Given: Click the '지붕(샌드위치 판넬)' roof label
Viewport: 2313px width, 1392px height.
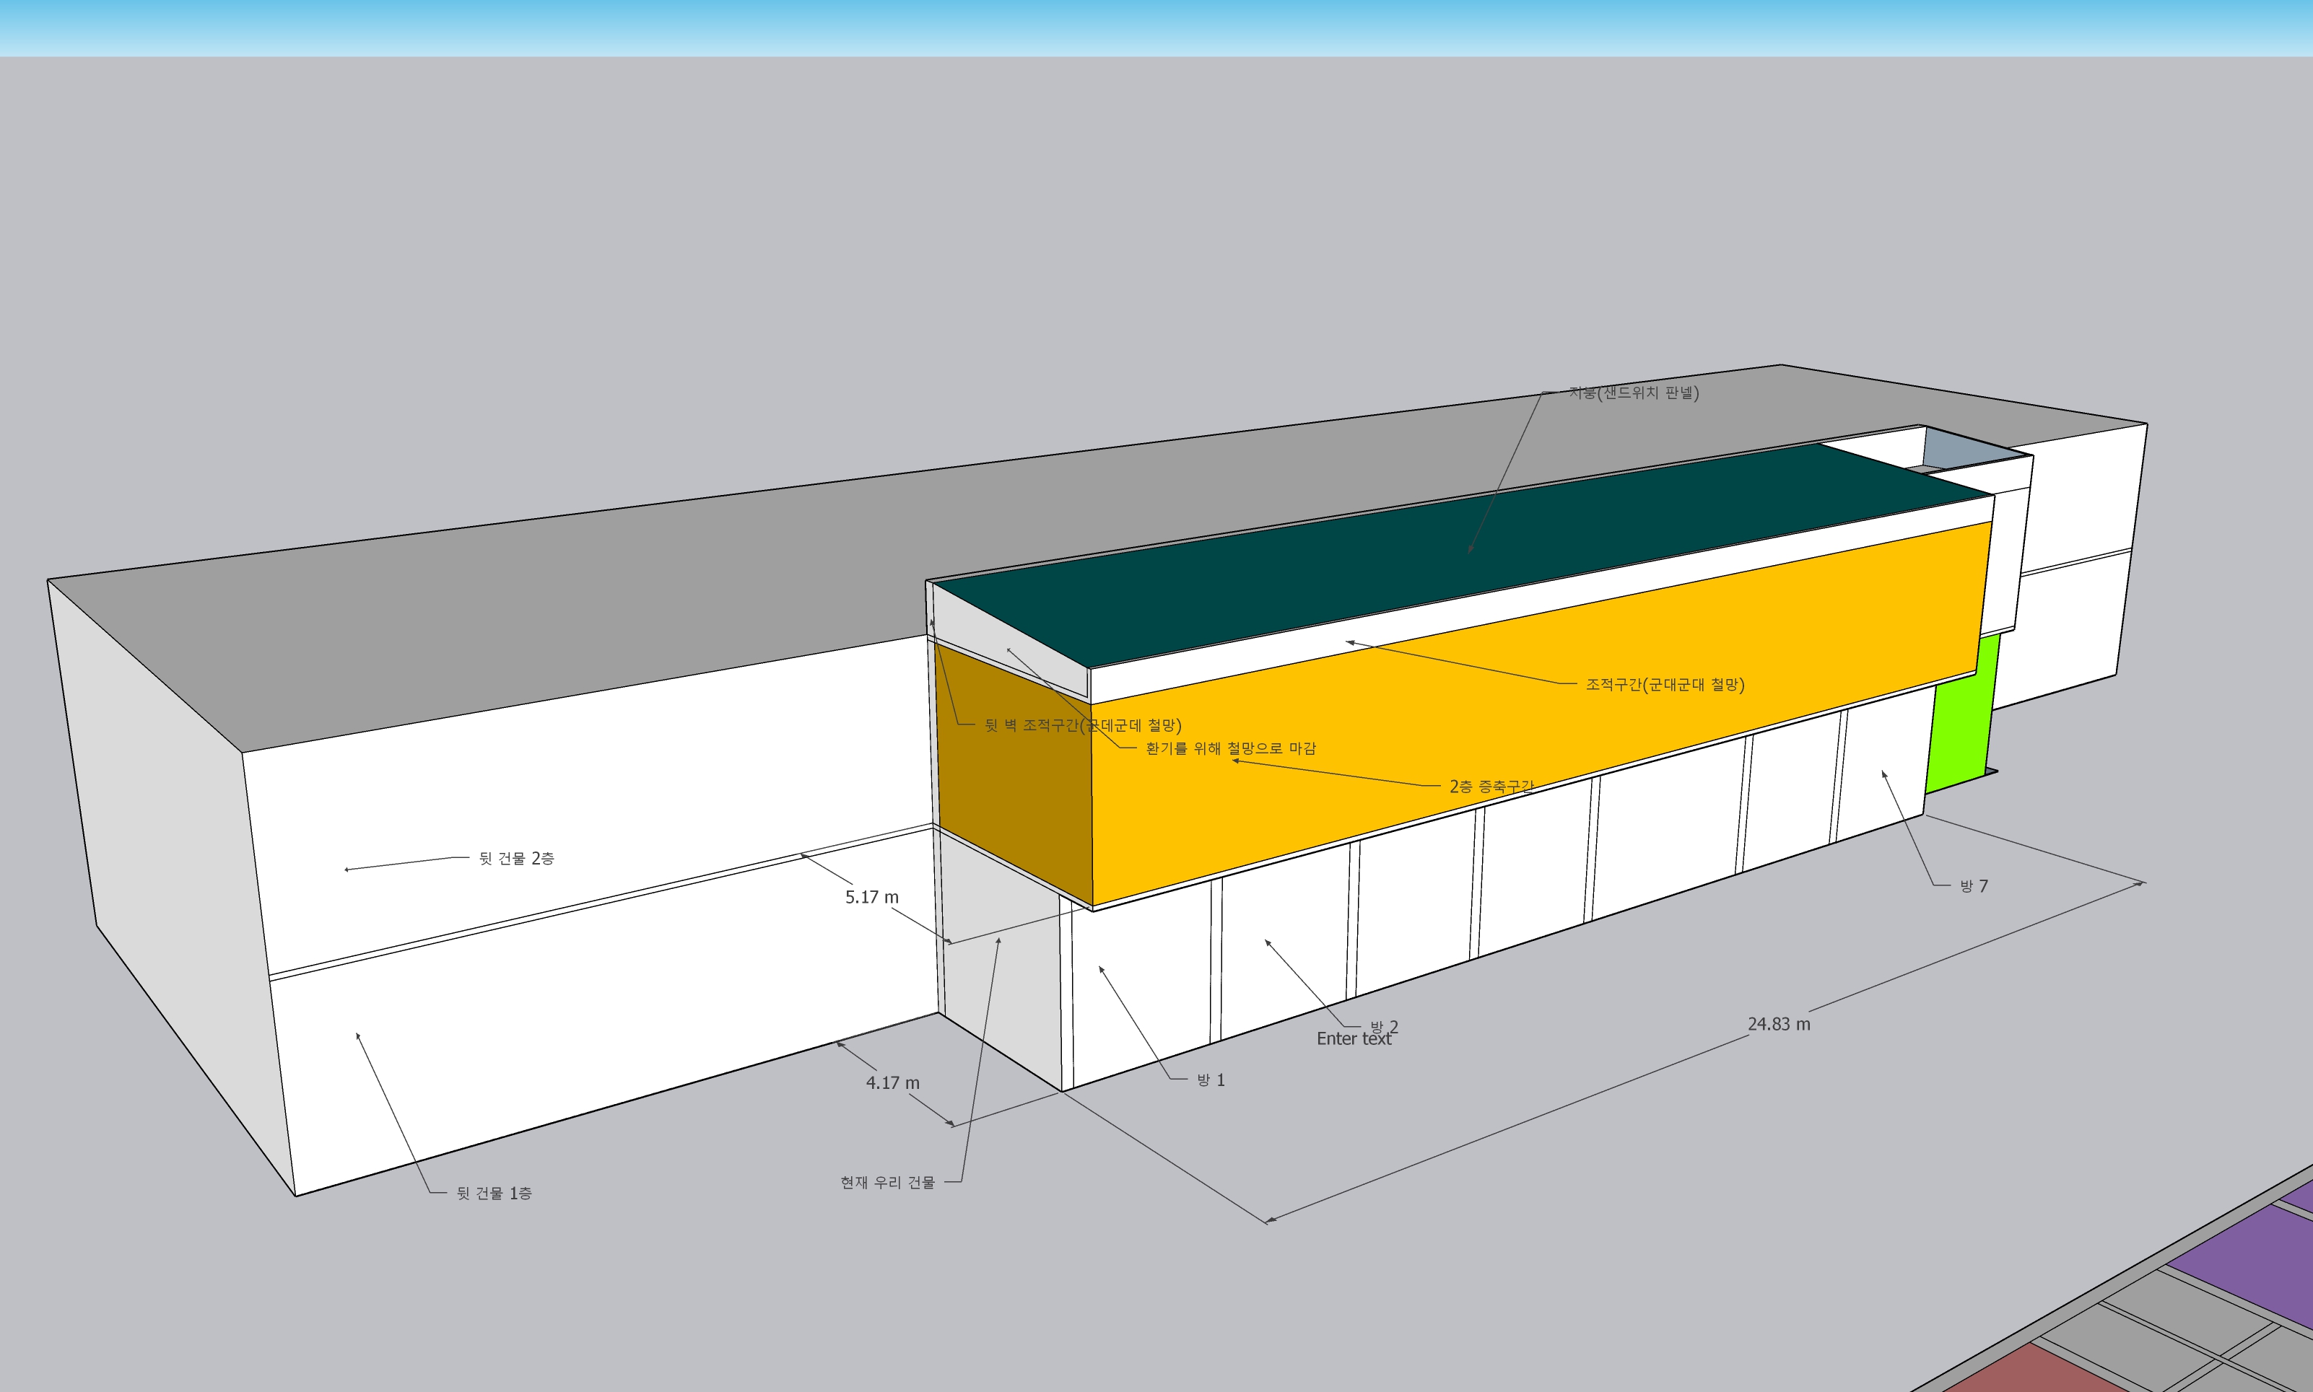Looking at the screenshot, I should tap(1634, 393).
